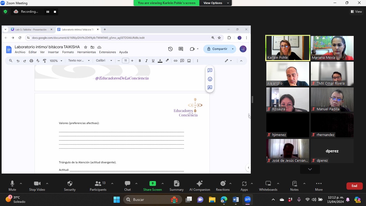366x206 pixels.
Task: Open the Notes icon in Zoom
Action: (294, 186)
